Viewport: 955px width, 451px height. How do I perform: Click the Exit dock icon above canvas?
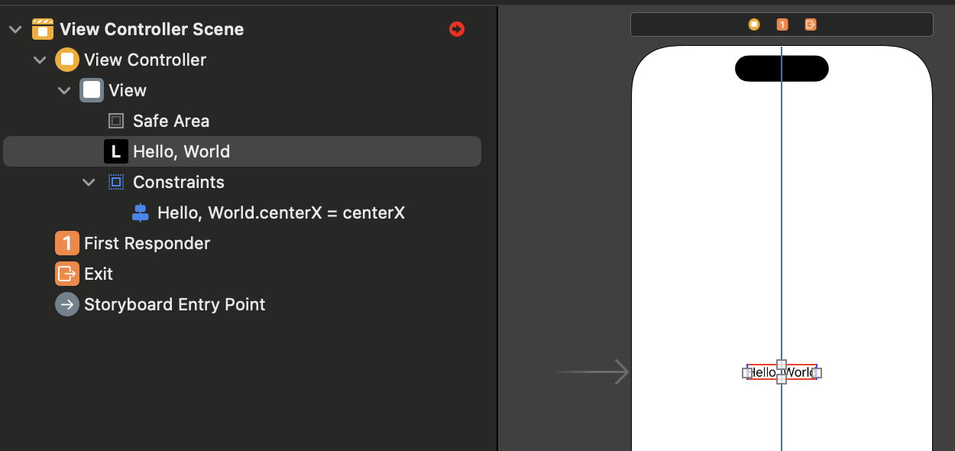(x=811, y=24)
